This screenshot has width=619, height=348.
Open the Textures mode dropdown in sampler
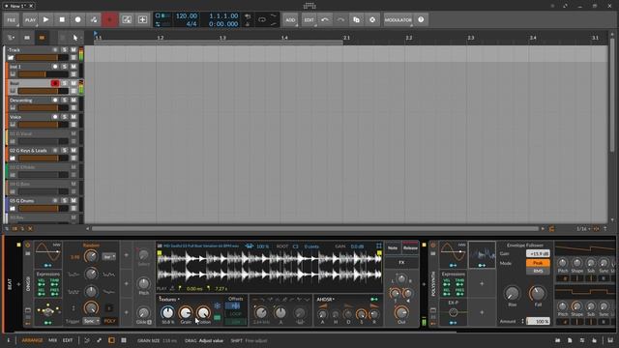click(x=169, y=299)
